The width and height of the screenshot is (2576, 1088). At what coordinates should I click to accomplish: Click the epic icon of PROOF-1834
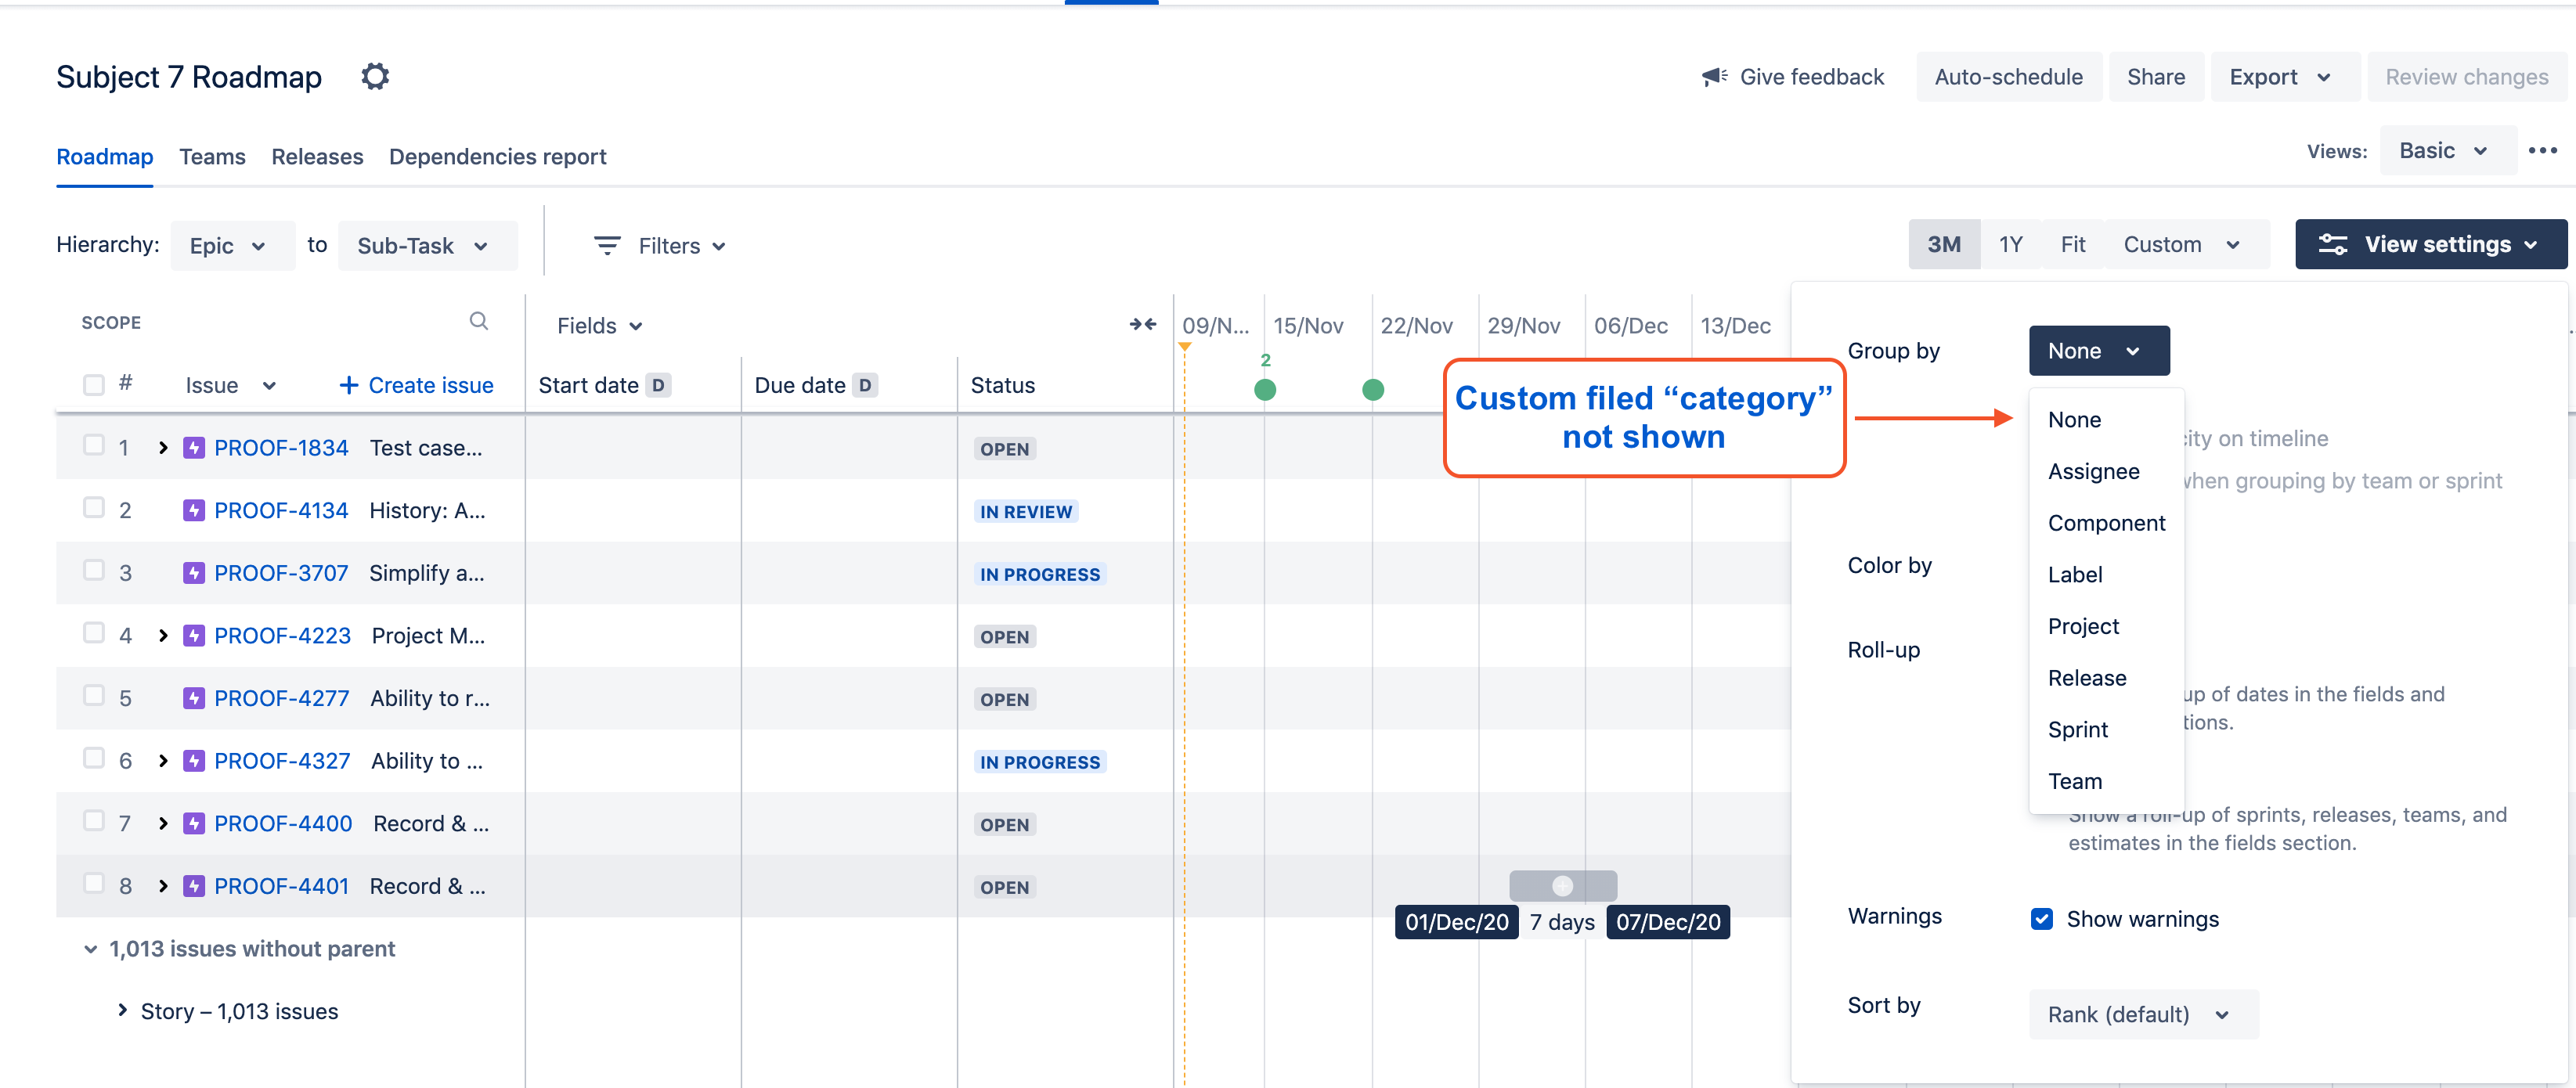194,448
